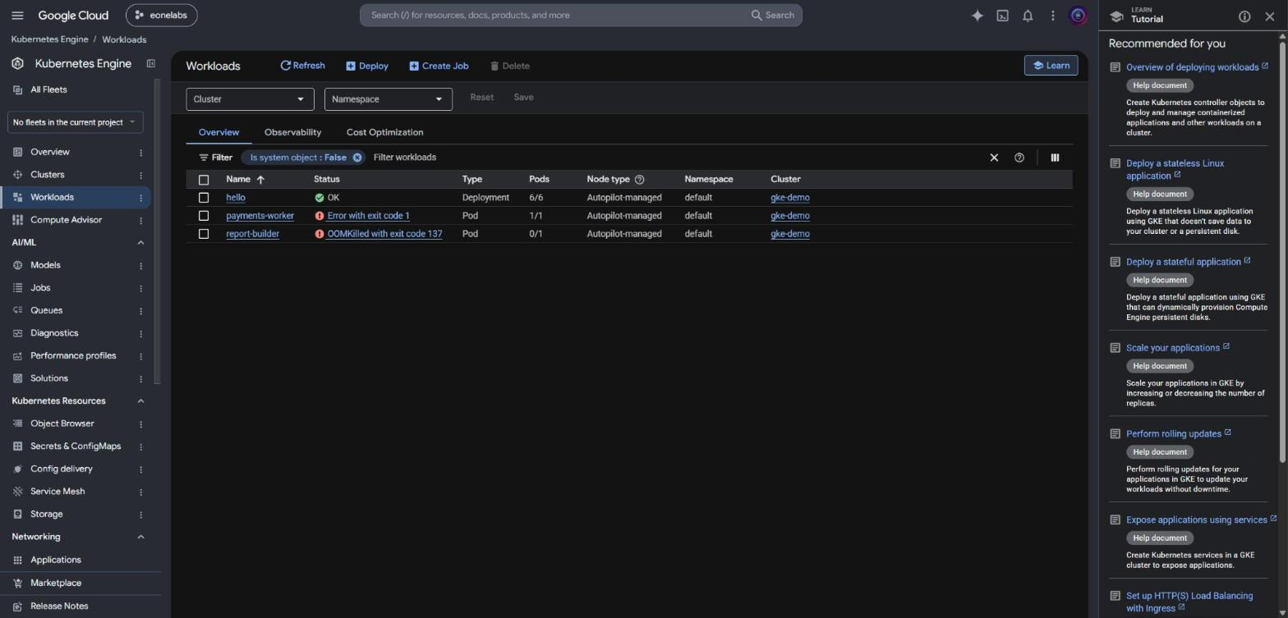Viewport: 1288px width, 618px height.
Task: Check the payments-worker row
Action: pyautogui.click(x=204, y=216)
